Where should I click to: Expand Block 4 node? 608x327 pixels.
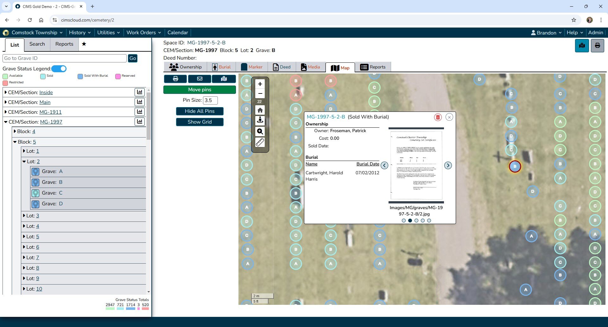point(15,131)
